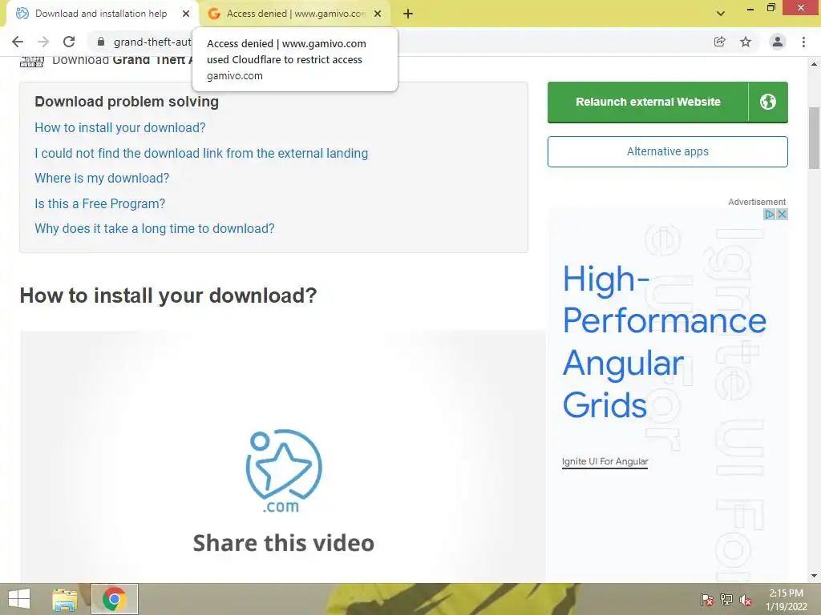Expand the tab search chevron
The height and width of the screenshot is (615, 821).
point(721,14)
